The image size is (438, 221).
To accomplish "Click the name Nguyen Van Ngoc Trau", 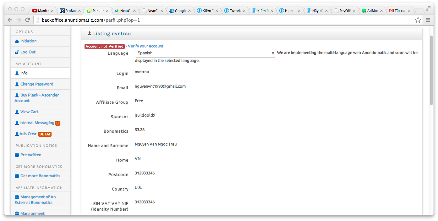I will 156,144.
